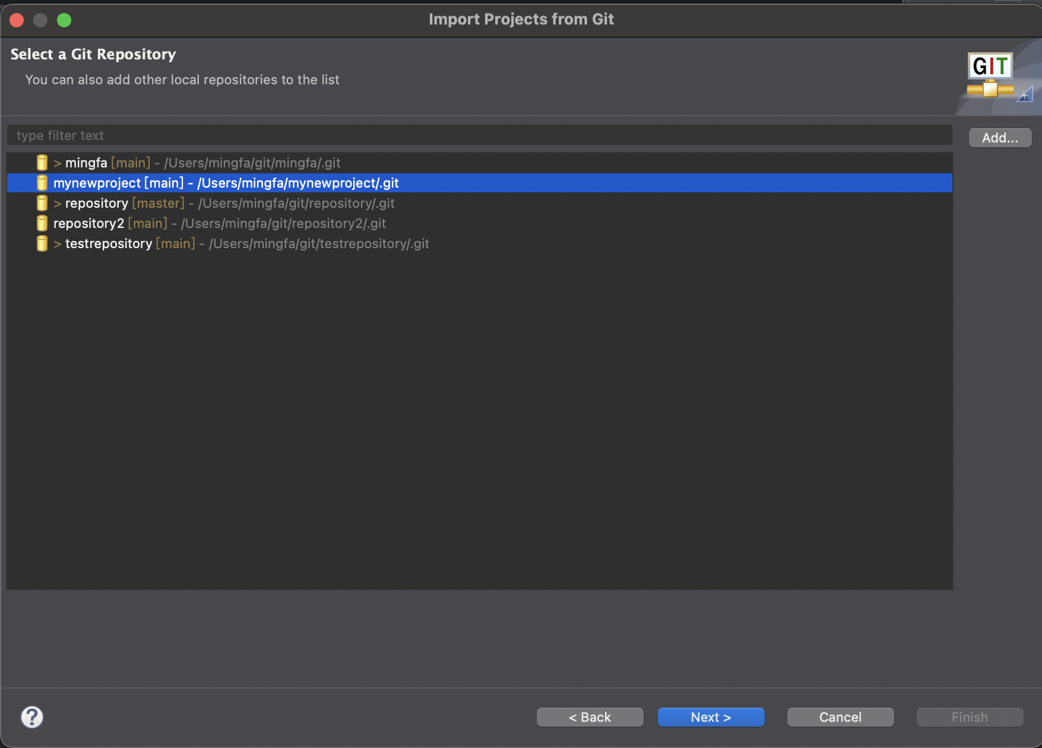Click empty area of repository list

click(x=479, y=416)
